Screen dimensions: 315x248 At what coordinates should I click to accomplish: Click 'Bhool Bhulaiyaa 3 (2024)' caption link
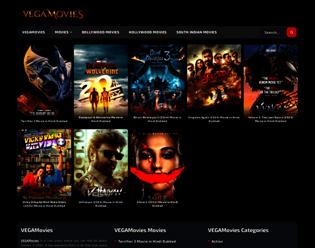(157, 119)
